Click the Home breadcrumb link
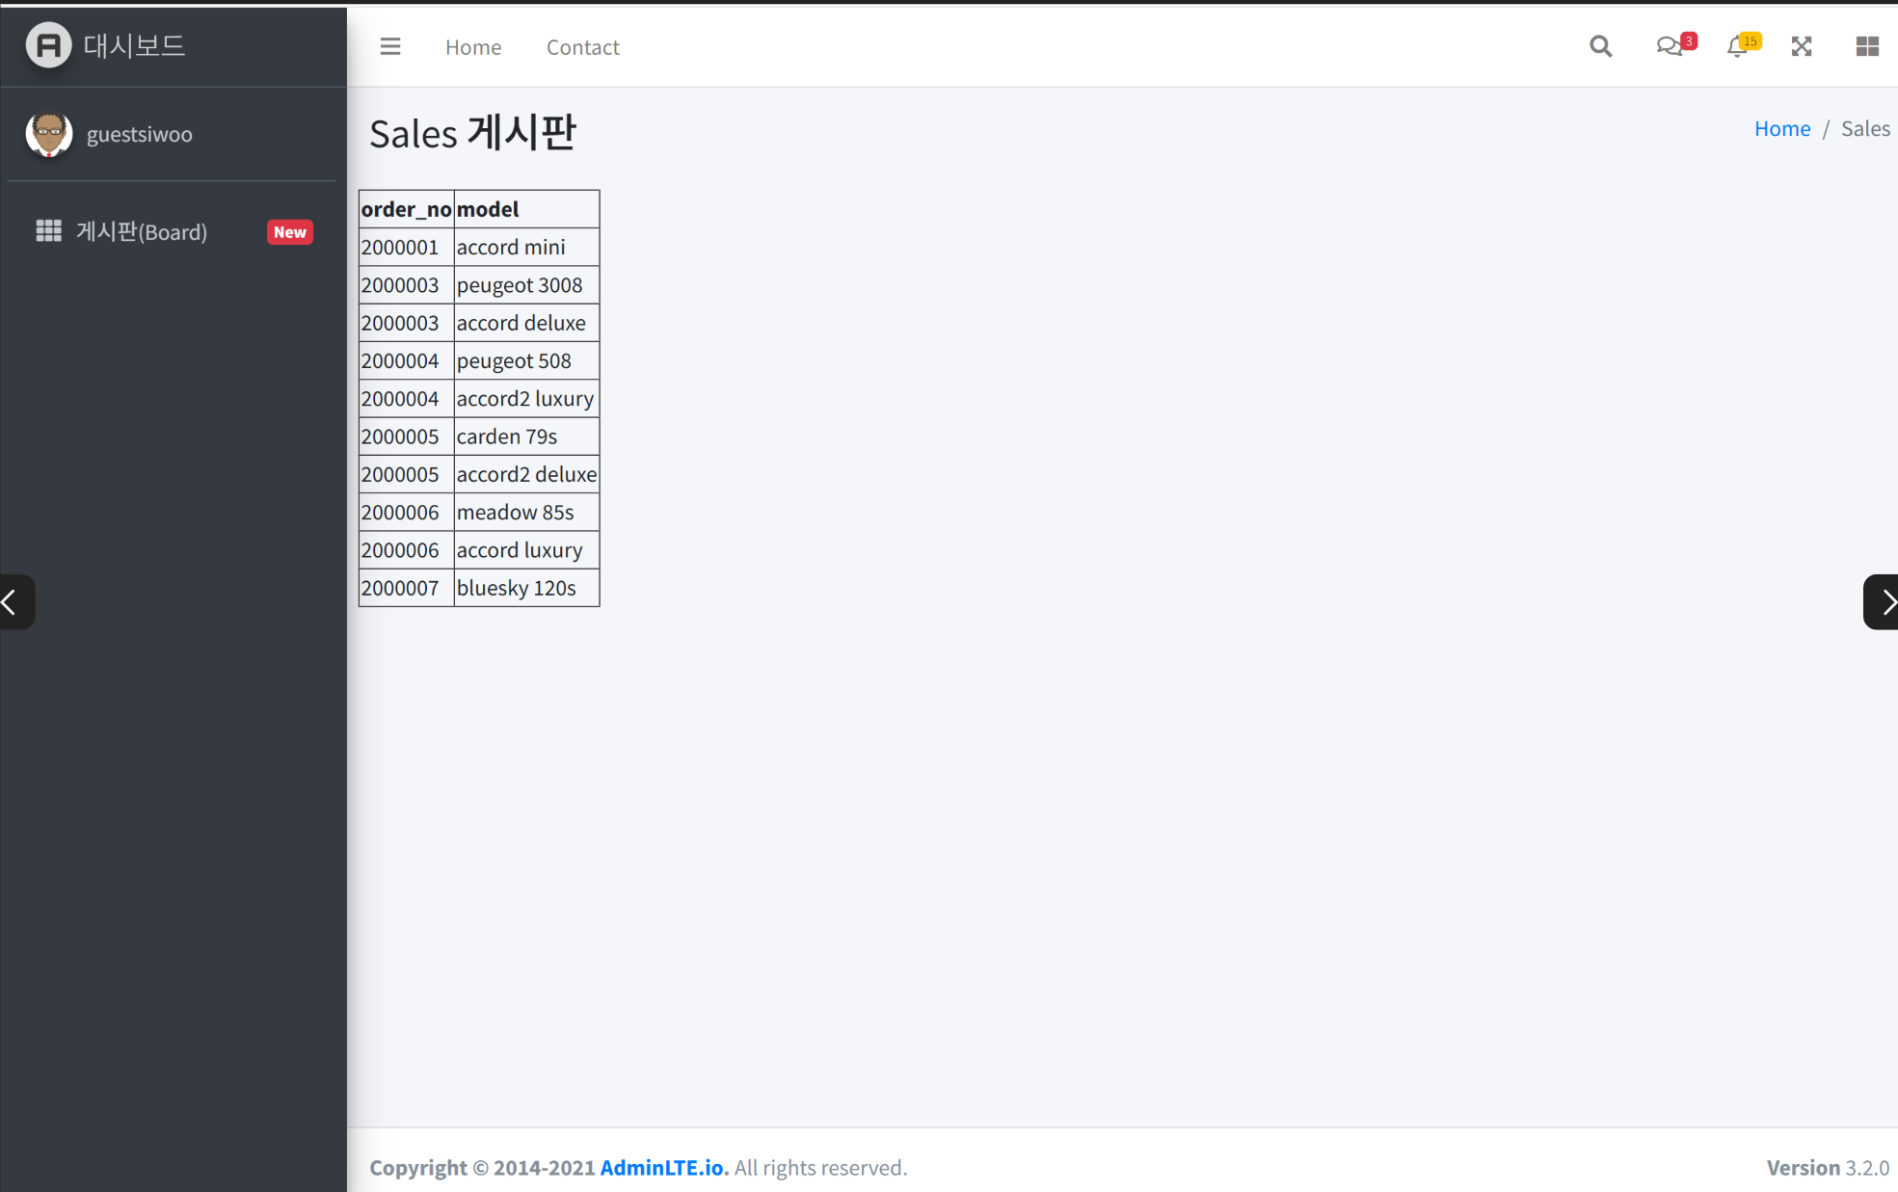The height and width of the screenshot is (1192, 1898). 1781,128
